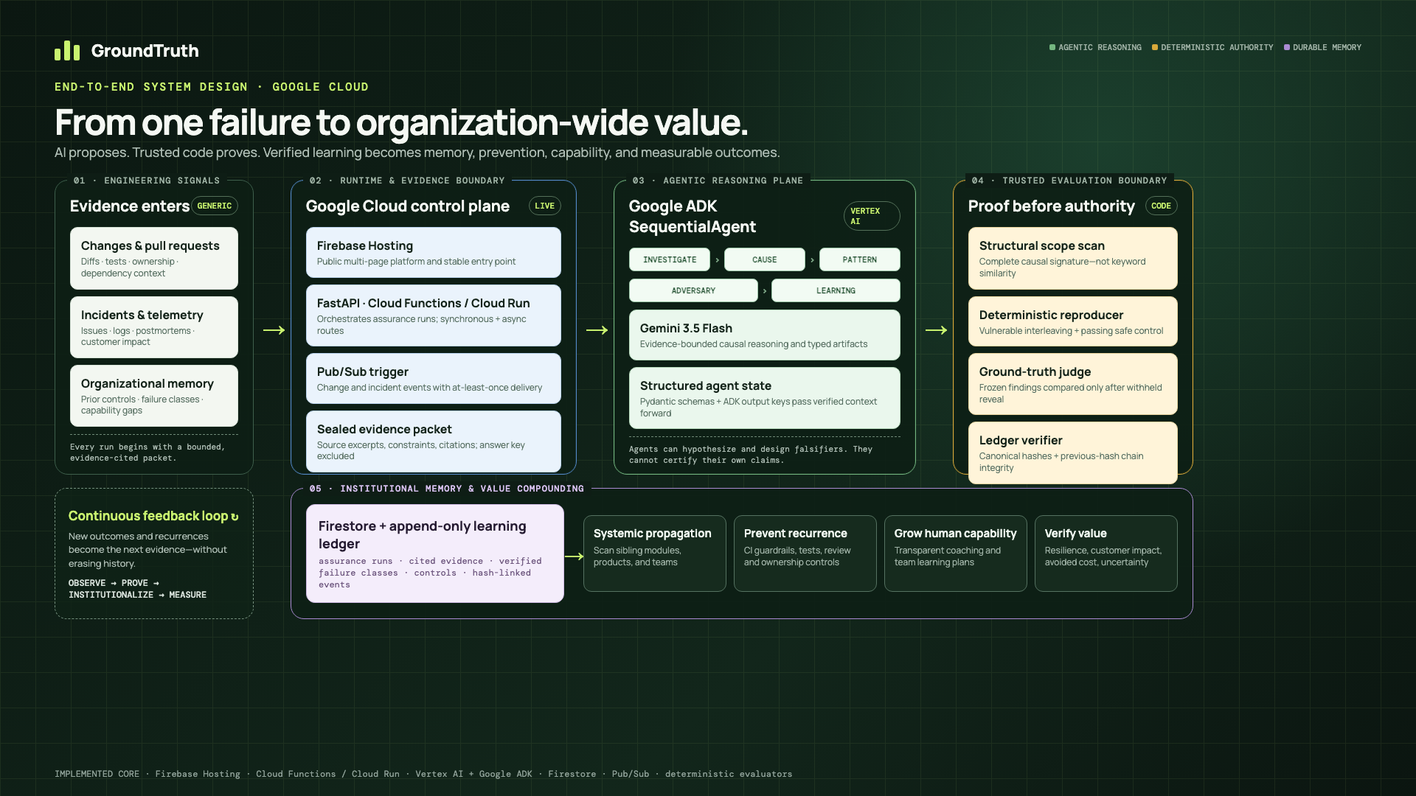Click the purple Durable Memory legend swatch
Viewport: 1416px width, 796px height.
pos(1287,47)
